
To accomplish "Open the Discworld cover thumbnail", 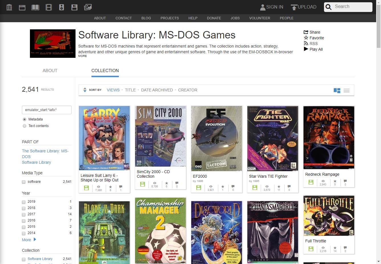I will (x=217, y=232).
